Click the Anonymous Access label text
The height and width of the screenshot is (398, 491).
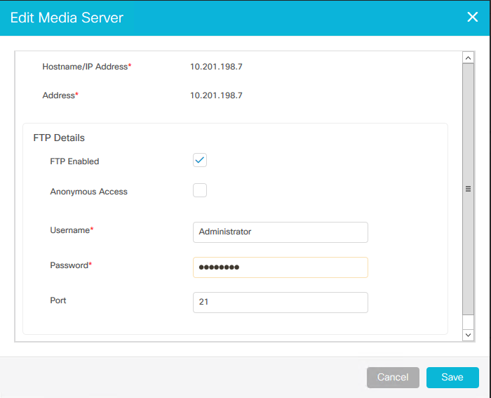click(88, 192)
